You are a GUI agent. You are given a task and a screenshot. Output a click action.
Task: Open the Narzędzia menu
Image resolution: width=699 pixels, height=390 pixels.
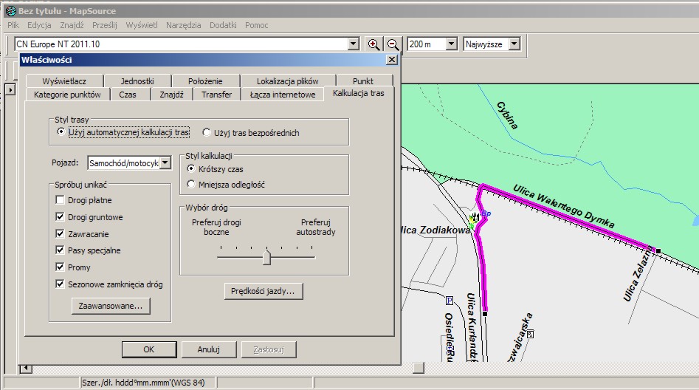[x=183, y=25]
